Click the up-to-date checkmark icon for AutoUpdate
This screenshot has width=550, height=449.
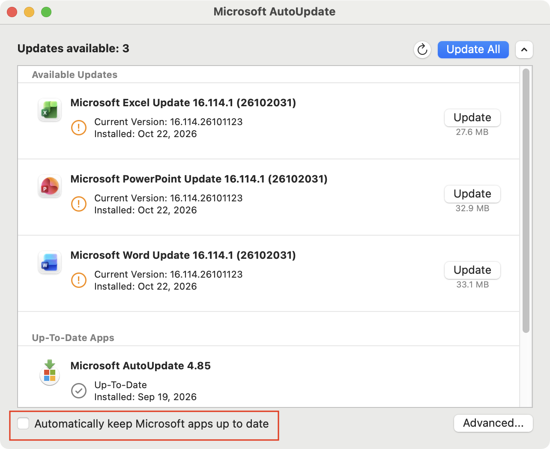(79, 391)
